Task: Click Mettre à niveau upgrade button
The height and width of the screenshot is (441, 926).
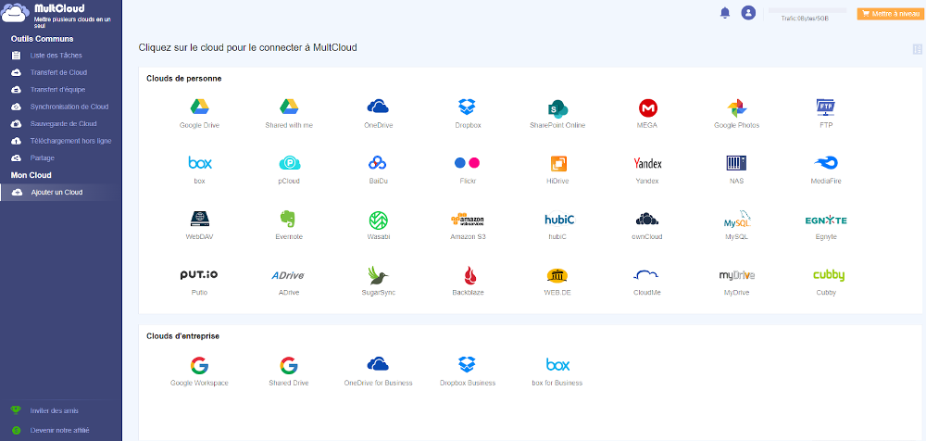Action: pos(889,14)
